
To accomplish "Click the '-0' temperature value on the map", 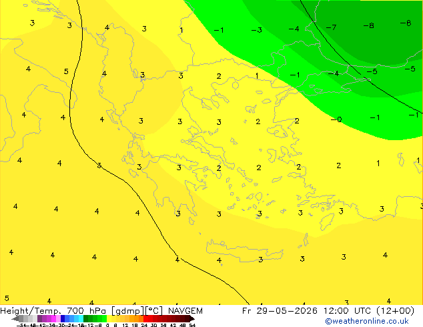I will click(336, 119).
